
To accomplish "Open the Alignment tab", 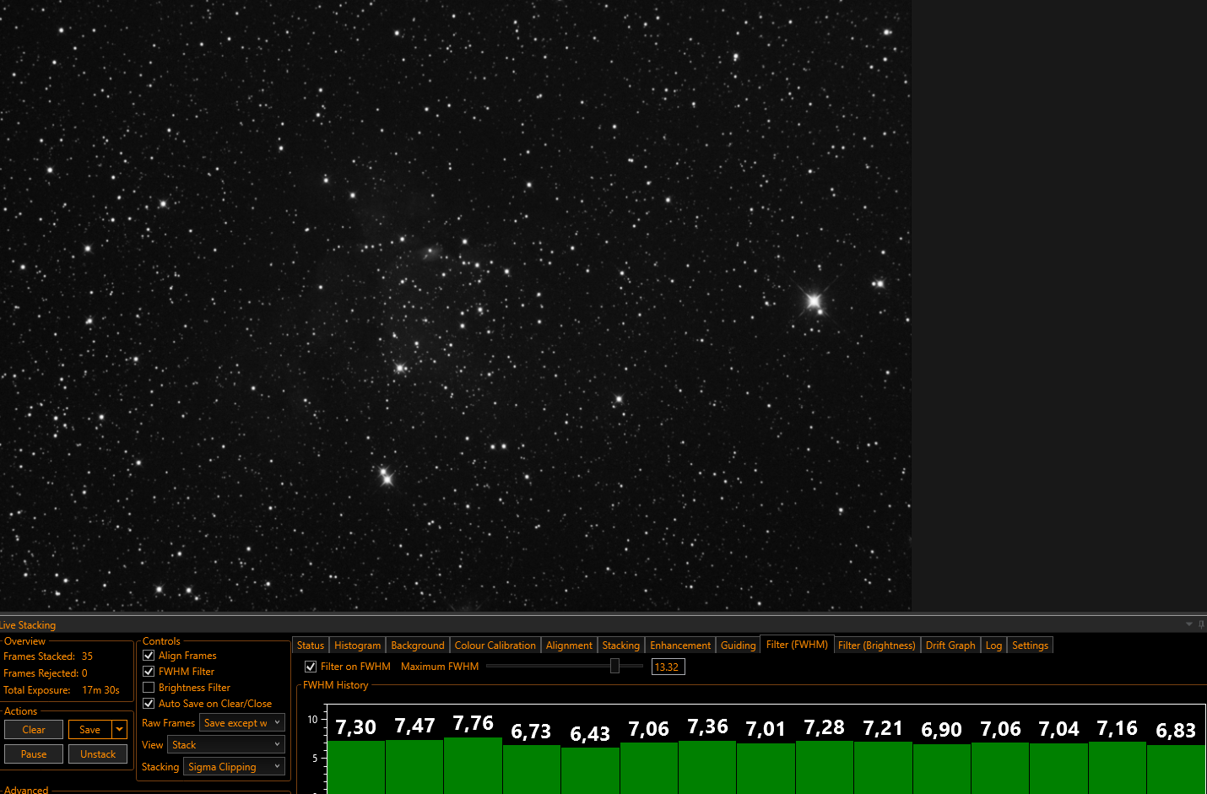I will click(x=569, y=645).
